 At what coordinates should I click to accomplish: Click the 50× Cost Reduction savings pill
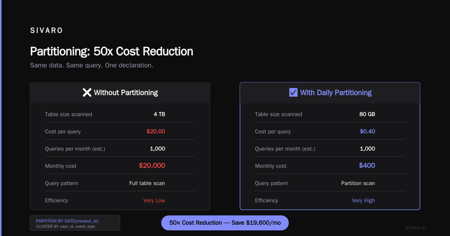[x=225, y=223]
